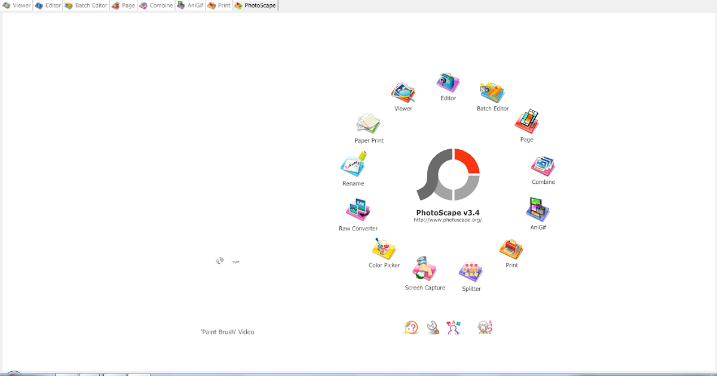
Task: Open the http://www.photoscape.org/ link
Action: coord(448,220)
